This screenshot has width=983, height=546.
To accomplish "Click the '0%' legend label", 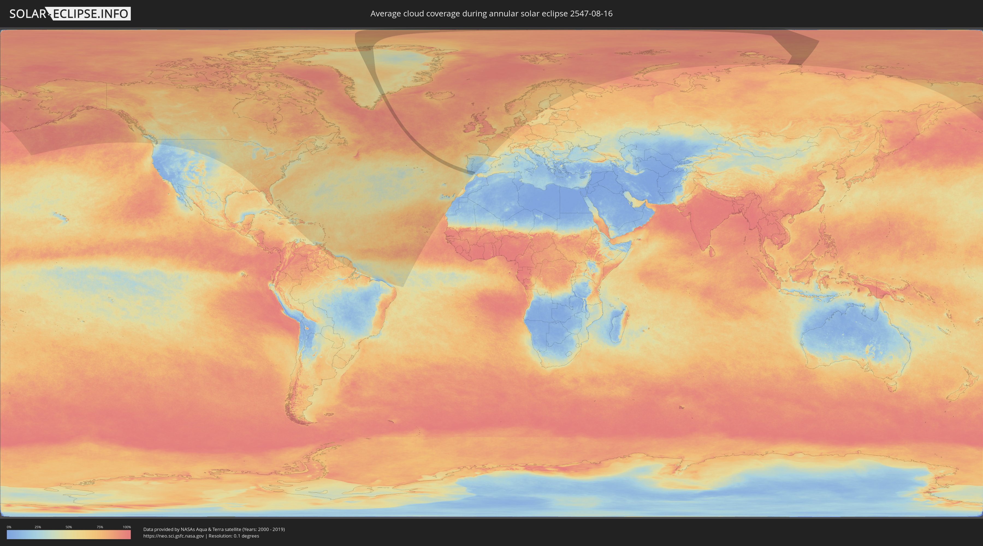I will click(9, 527).
